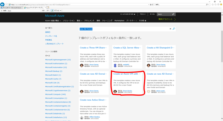Click the browser forward arrow button
Viewport: 223px width, 121px height.
click(x=6, y=4)
